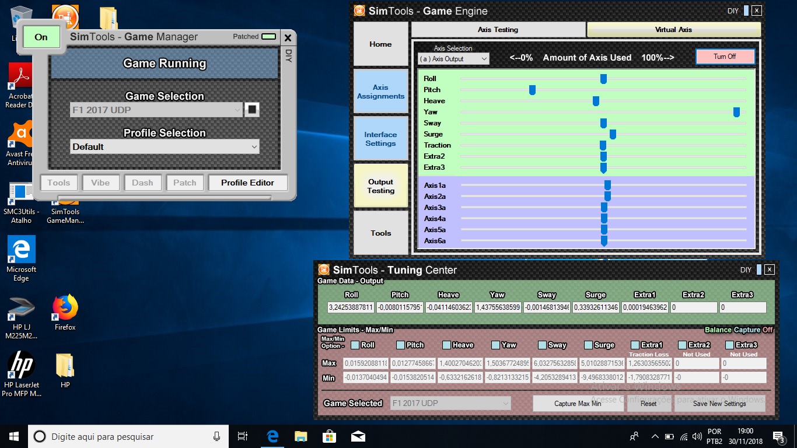Click the Axis1a slider handle
Screen dimensions: 797x448
(x=607, y=185)
